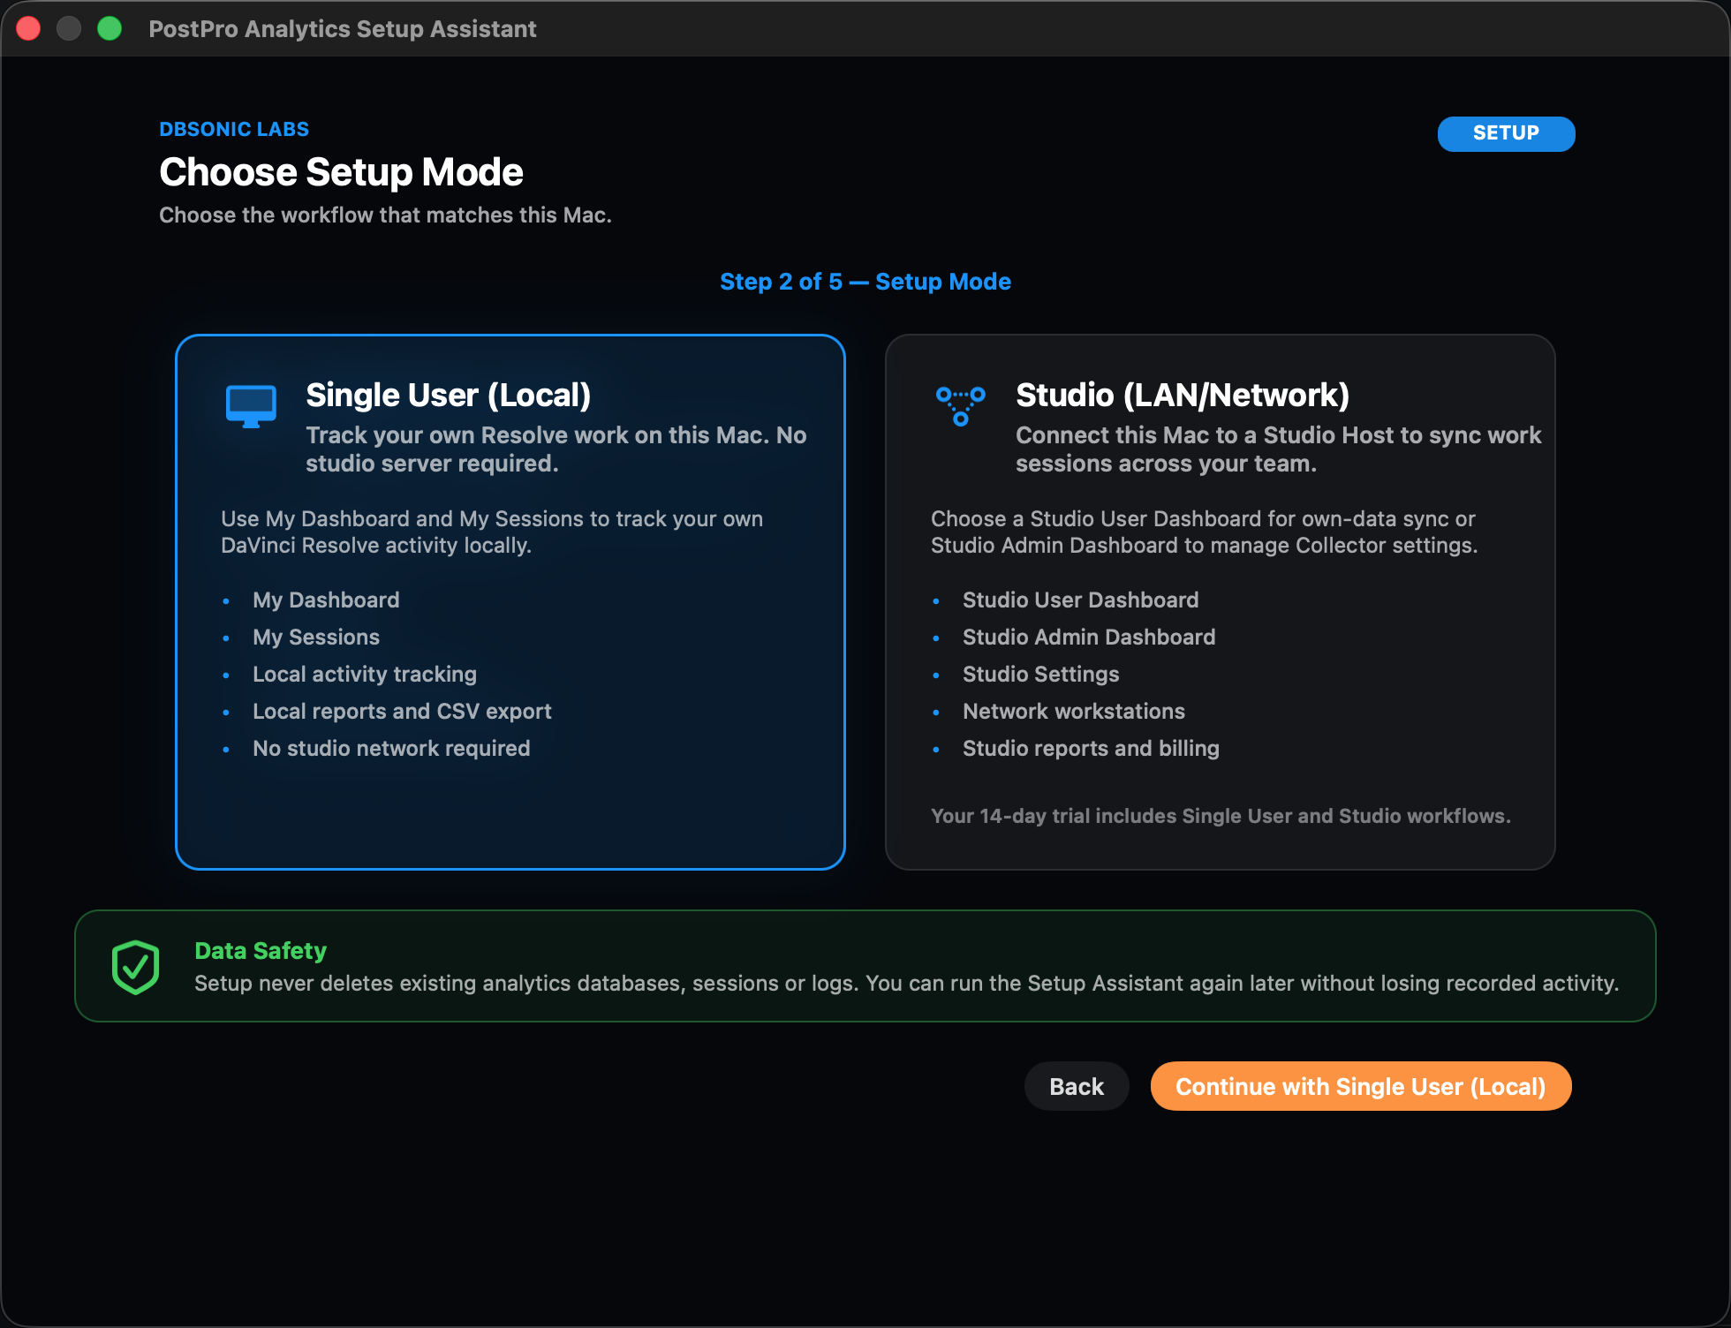Click 'Local reports and CSV export' bullet

pos(402,712)
